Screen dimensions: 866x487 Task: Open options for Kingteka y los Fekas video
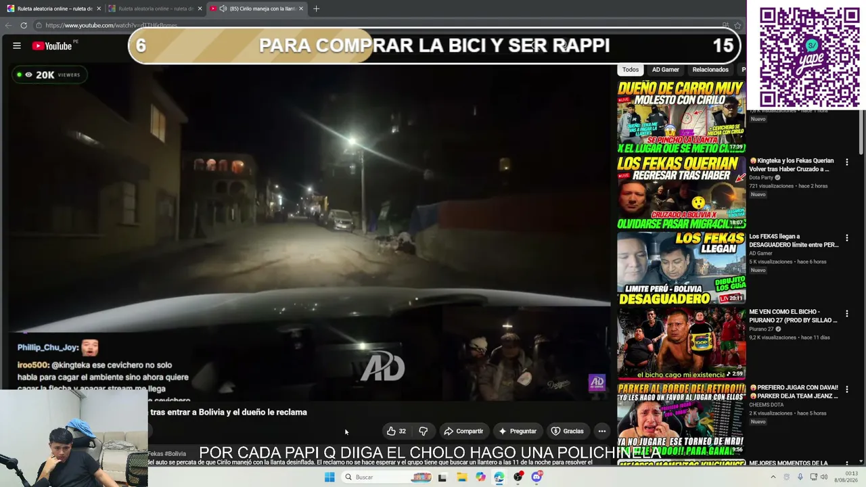pyautogui.click(x=846, y=162)
